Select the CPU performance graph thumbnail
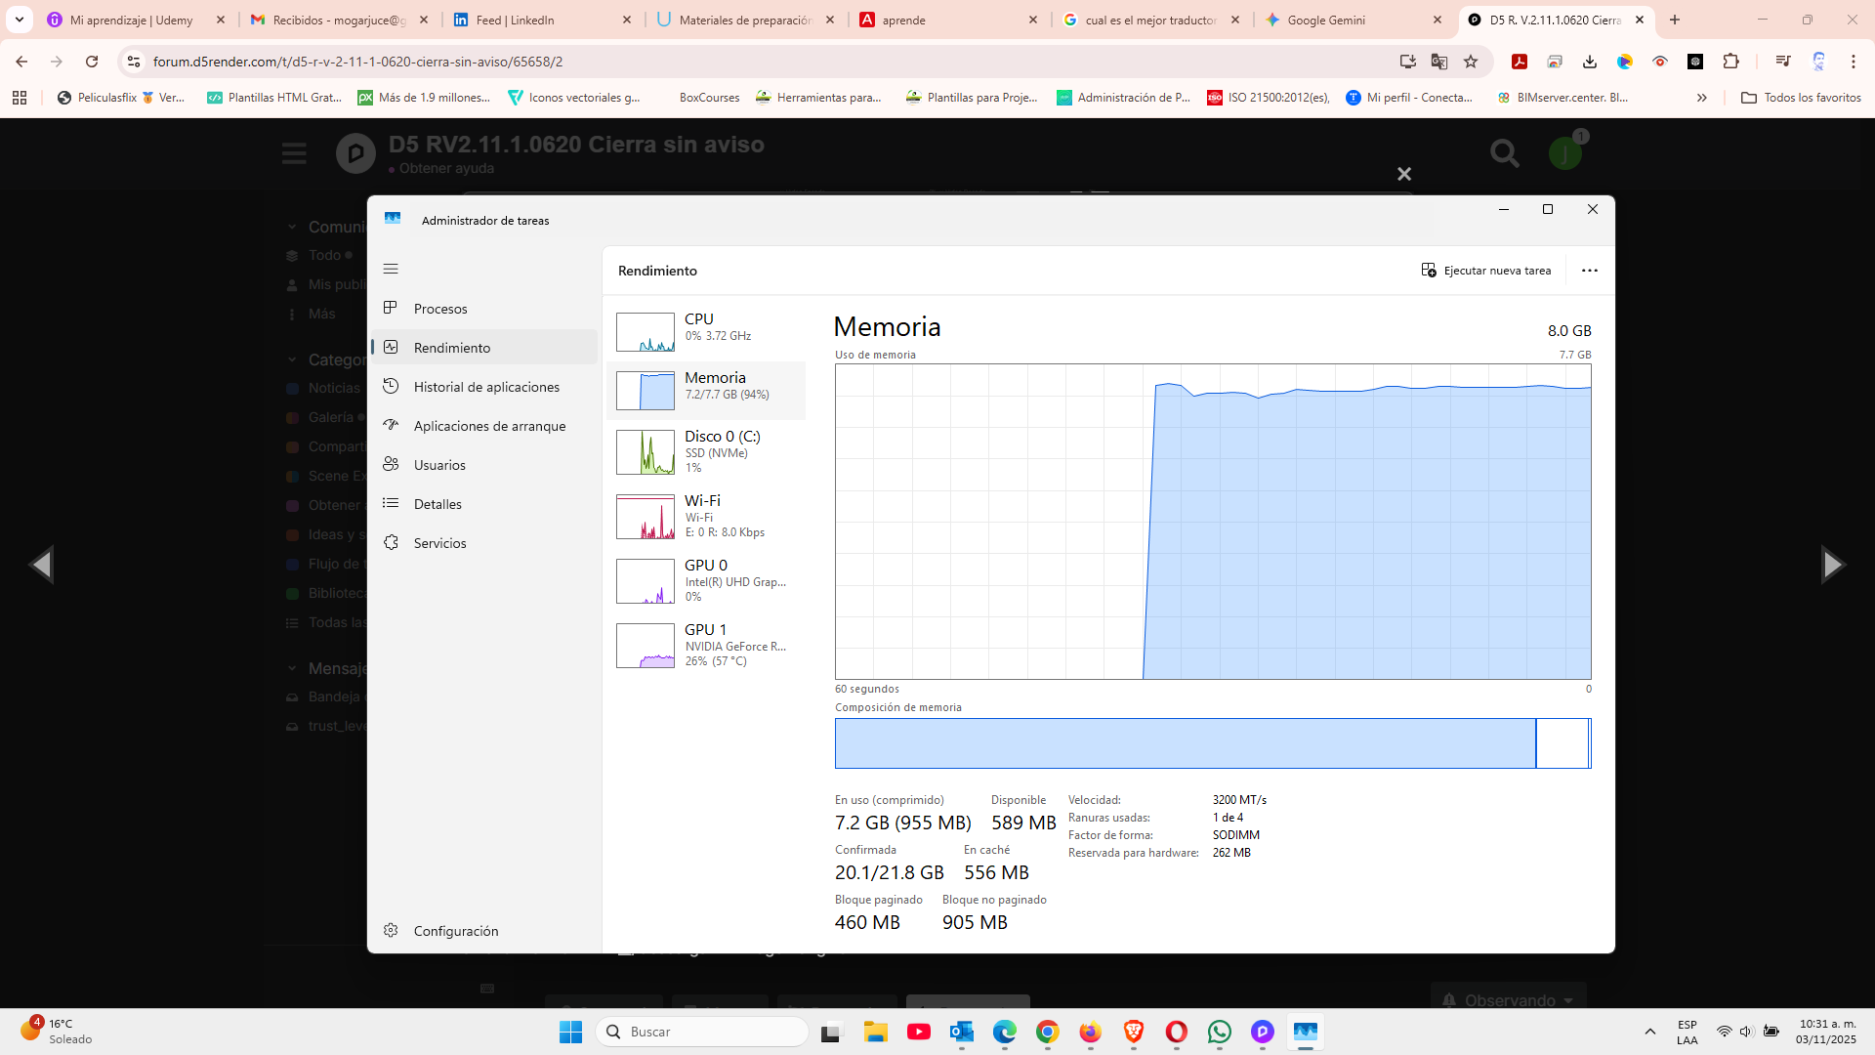 click(645, 332)
